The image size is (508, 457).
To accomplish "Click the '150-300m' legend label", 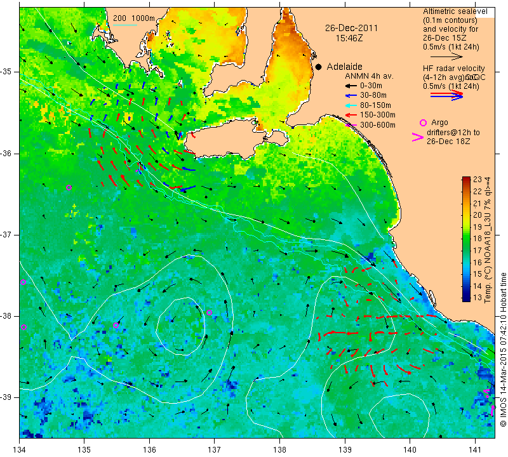I will click(x=378, y=115).
